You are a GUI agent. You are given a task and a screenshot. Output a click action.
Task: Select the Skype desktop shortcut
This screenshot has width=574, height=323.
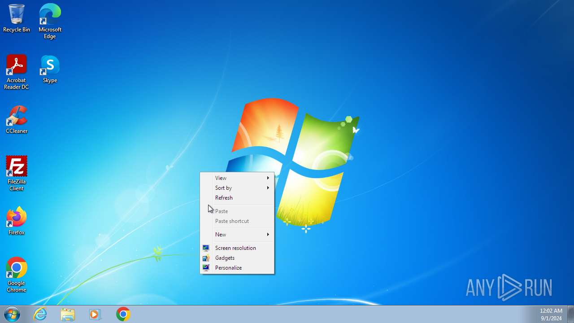(50, 69)
